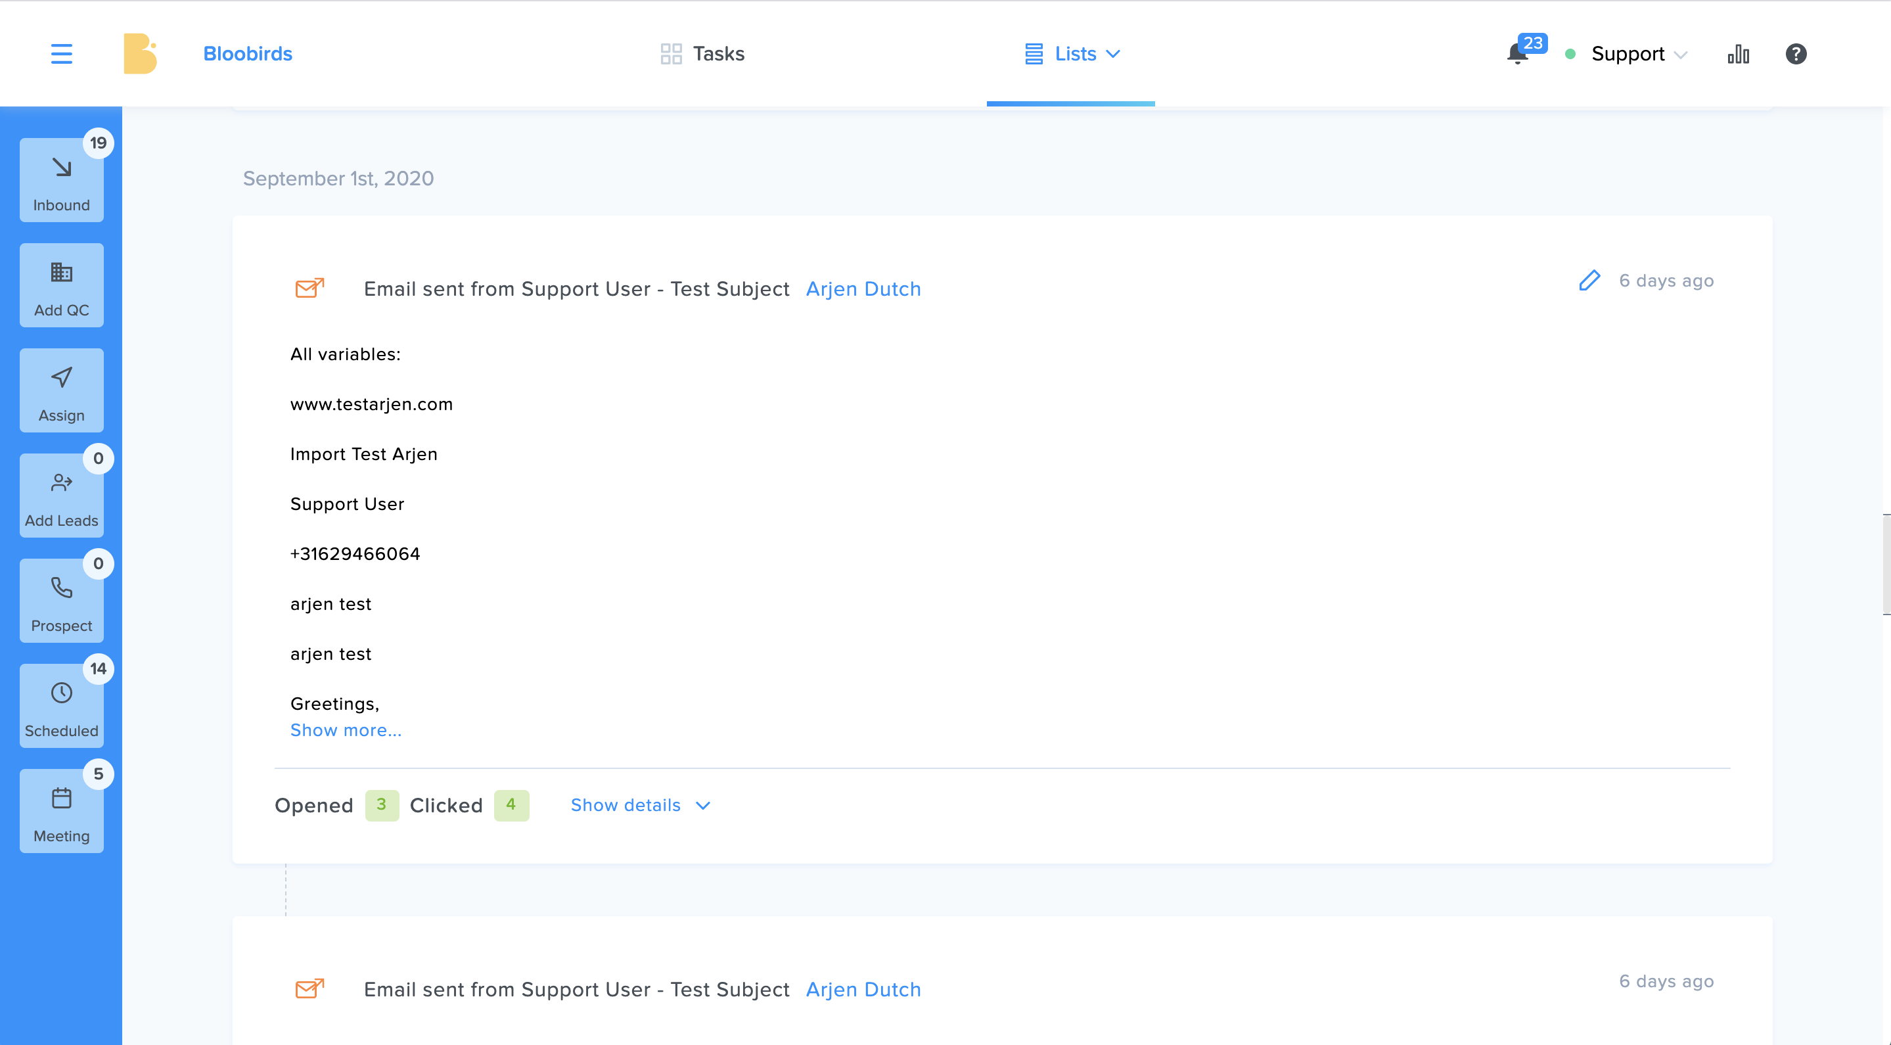
Task: Select the www.testarjen.com text
Action: [371, 404]
